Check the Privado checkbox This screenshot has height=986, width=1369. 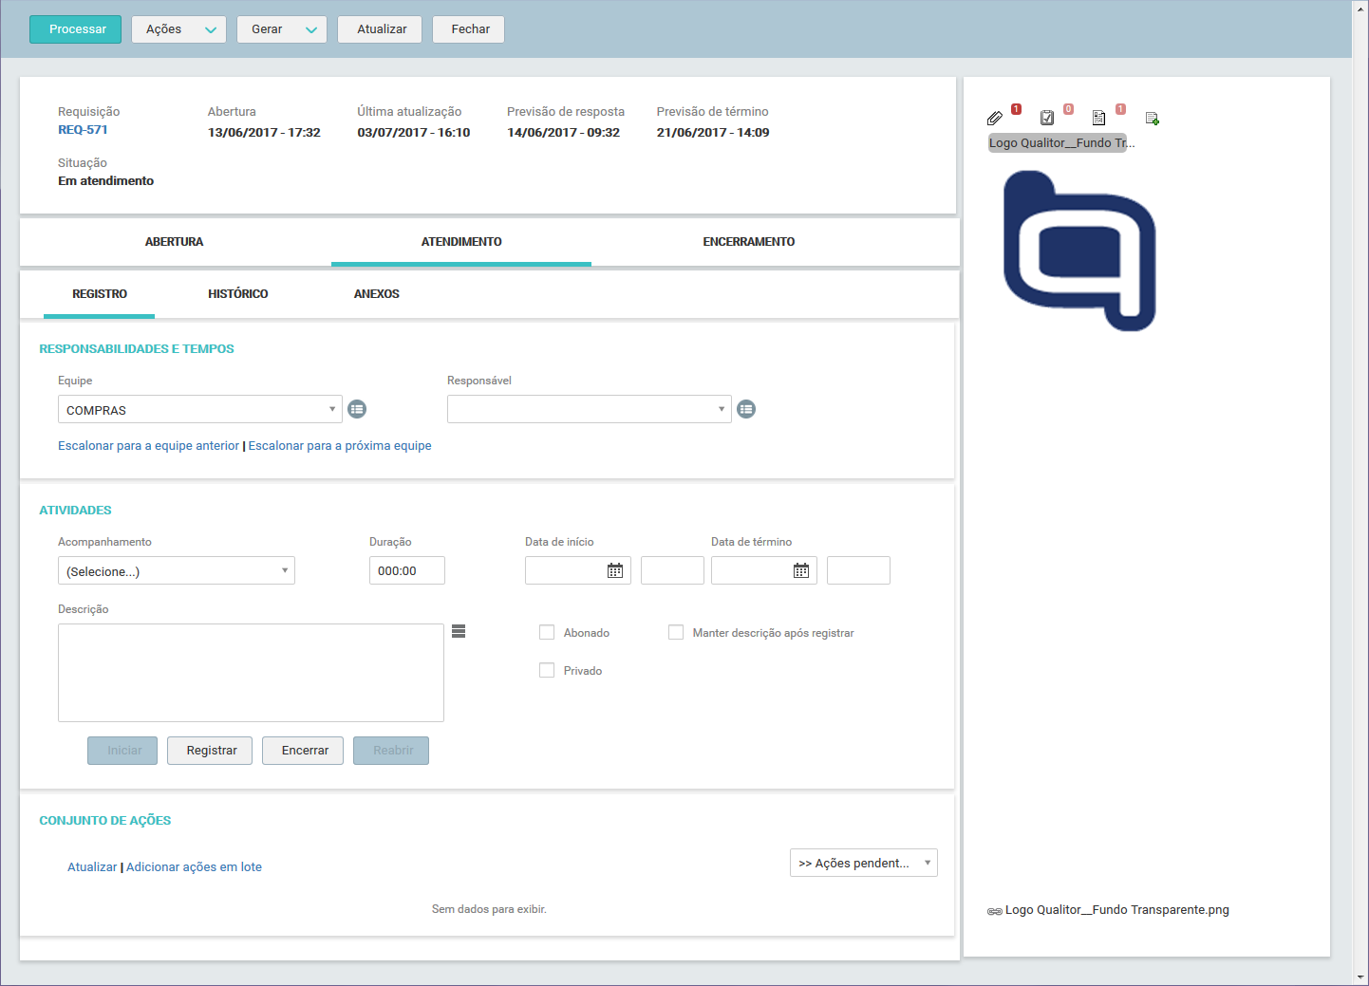[547, 671]
